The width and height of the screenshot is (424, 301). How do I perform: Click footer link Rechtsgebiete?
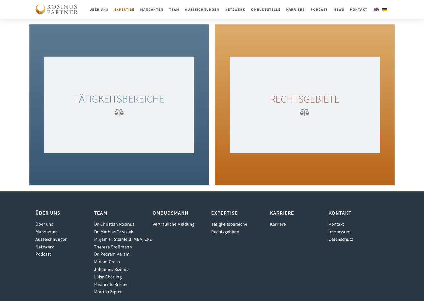pyautogui.click(x=225, y=232)
